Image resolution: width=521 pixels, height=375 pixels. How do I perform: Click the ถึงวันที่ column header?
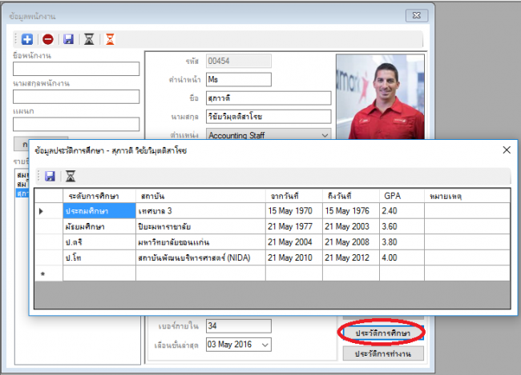pos(351,196)
